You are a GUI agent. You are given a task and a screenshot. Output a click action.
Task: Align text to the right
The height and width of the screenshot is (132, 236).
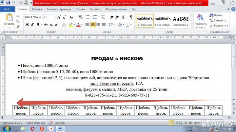point(98,25)
